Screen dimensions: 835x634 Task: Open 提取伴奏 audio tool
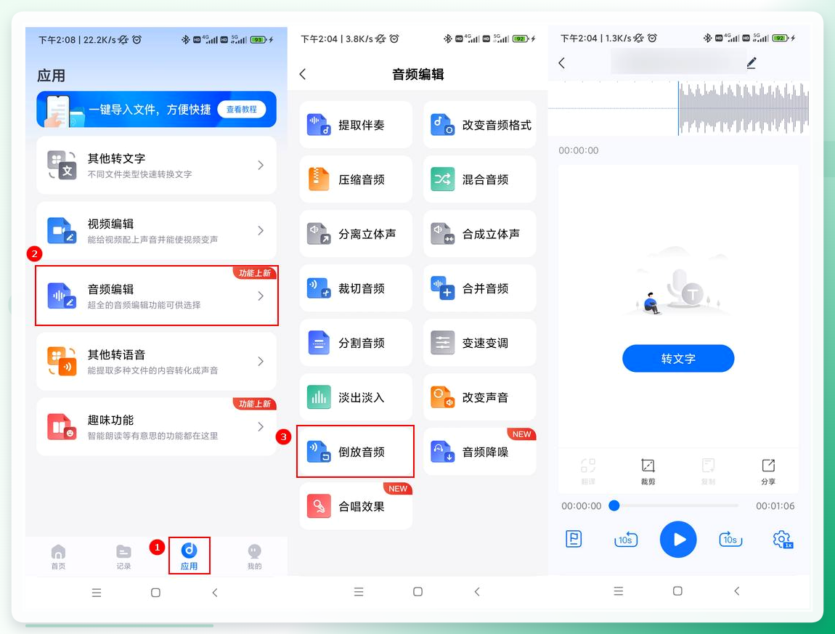356,125
